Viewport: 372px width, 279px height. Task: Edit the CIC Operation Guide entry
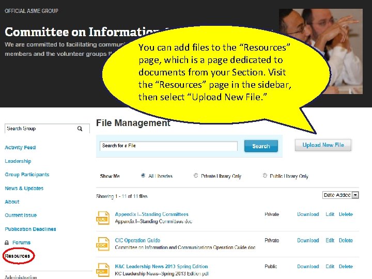[330, 240]
